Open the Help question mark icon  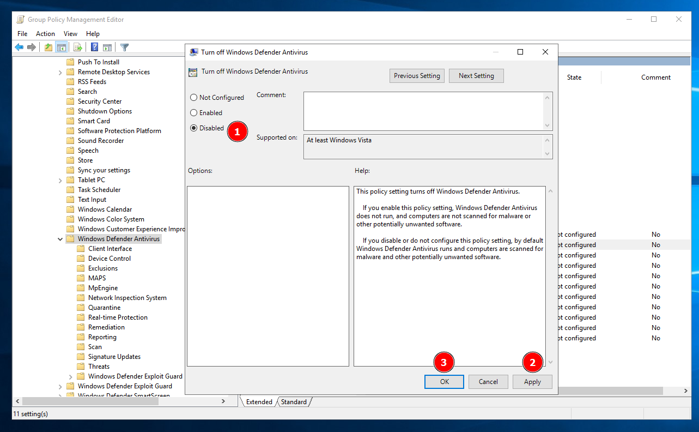[95, 47]
